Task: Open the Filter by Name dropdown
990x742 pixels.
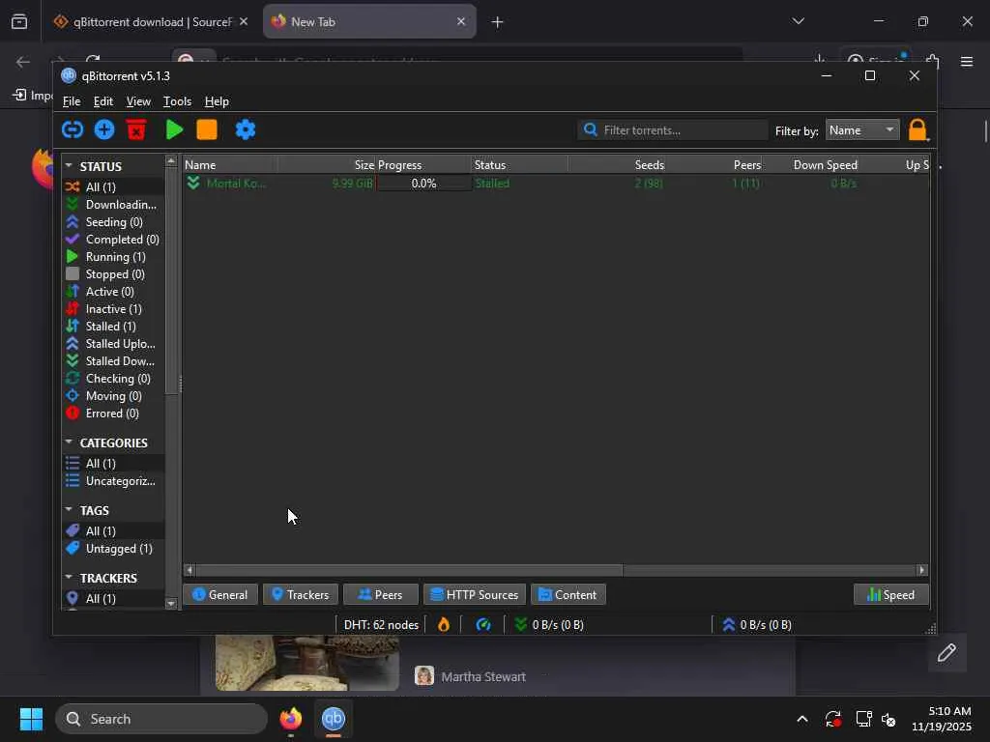Action: (x=862, y=130)
